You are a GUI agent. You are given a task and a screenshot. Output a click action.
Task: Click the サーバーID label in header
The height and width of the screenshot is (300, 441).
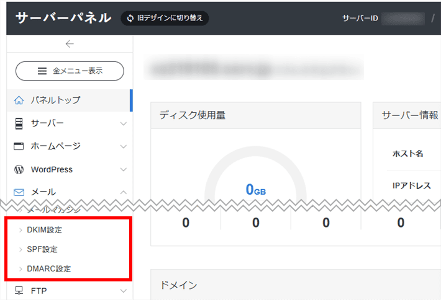coord(360,18)
